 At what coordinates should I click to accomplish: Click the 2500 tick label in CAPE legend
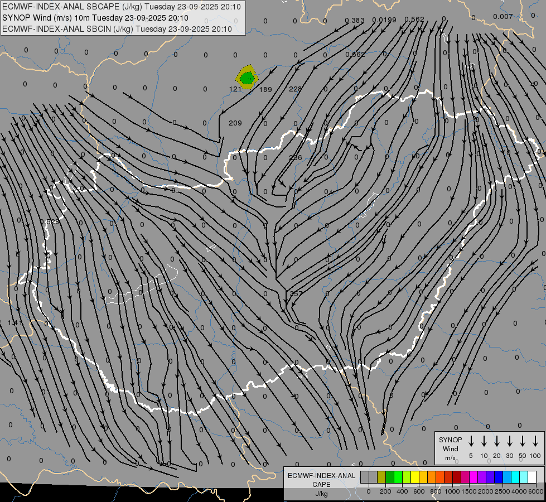pos(502,491)
